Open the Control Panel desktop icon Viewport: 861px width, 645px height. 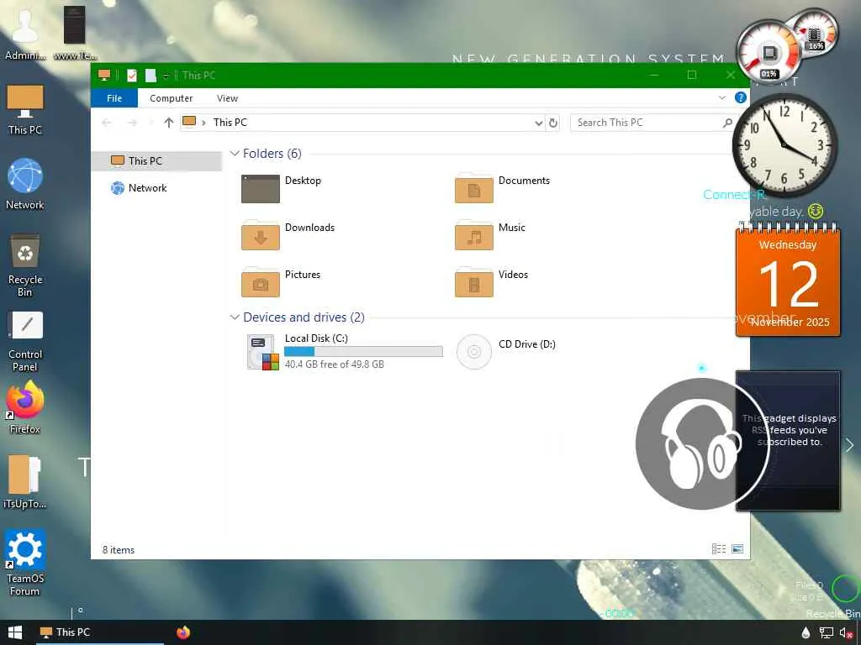click(25, 341)
